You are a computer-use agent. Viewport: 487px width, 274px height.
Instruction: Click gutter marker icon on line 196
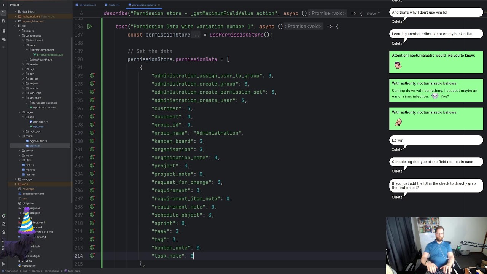click(x=92, y=108)
